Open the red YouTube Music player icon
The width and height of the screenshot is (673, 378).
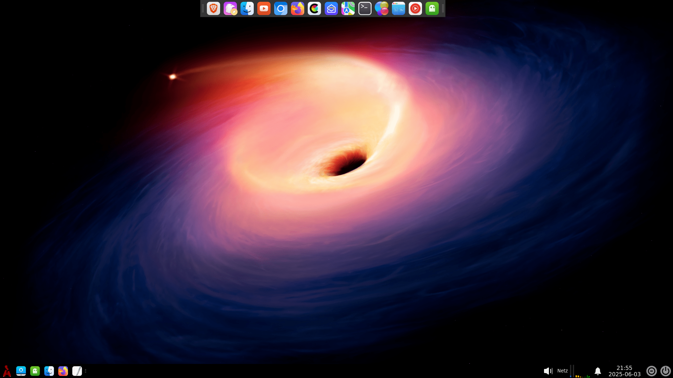pyautogui.click(x=415, y=8)
